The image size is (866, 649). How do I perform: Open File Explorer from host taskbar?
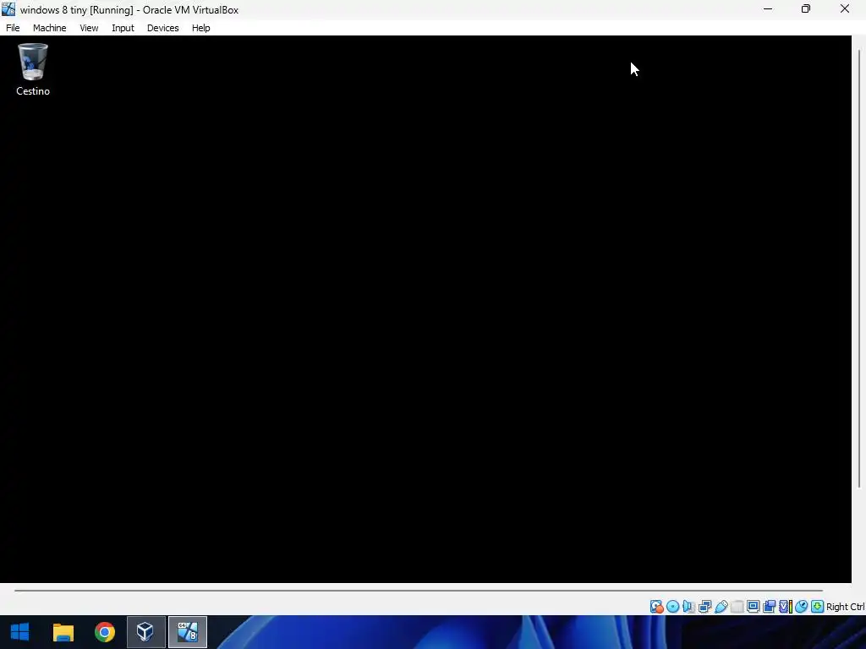click(x=63, y=632)
